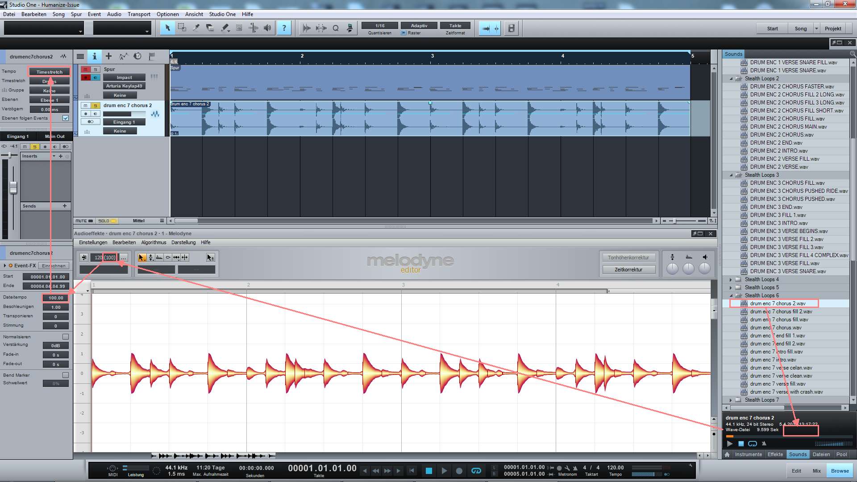Open the Optionen menu
Image resolution: width=857 pixels, height=482 pixels.
pos(168,14)
